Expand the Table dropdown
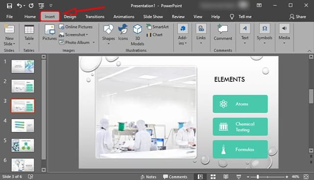This screenshot has height=180, width=314. click(29, 44)
